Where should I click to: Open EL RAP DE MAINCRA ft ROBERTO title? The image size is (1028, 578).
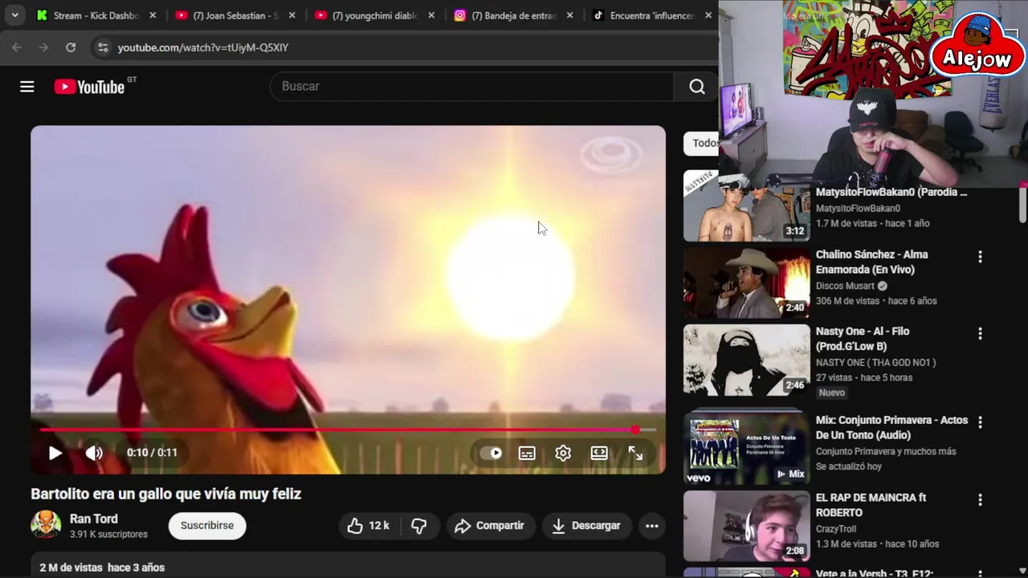(x=871, y=505)
